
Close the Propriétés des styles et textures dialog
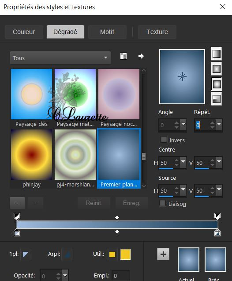click(x=223, y=7)
